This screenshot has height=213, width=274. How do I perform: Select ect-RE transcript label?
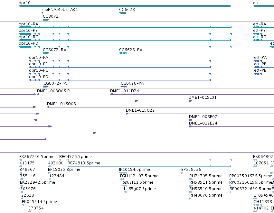coord(260,37)
